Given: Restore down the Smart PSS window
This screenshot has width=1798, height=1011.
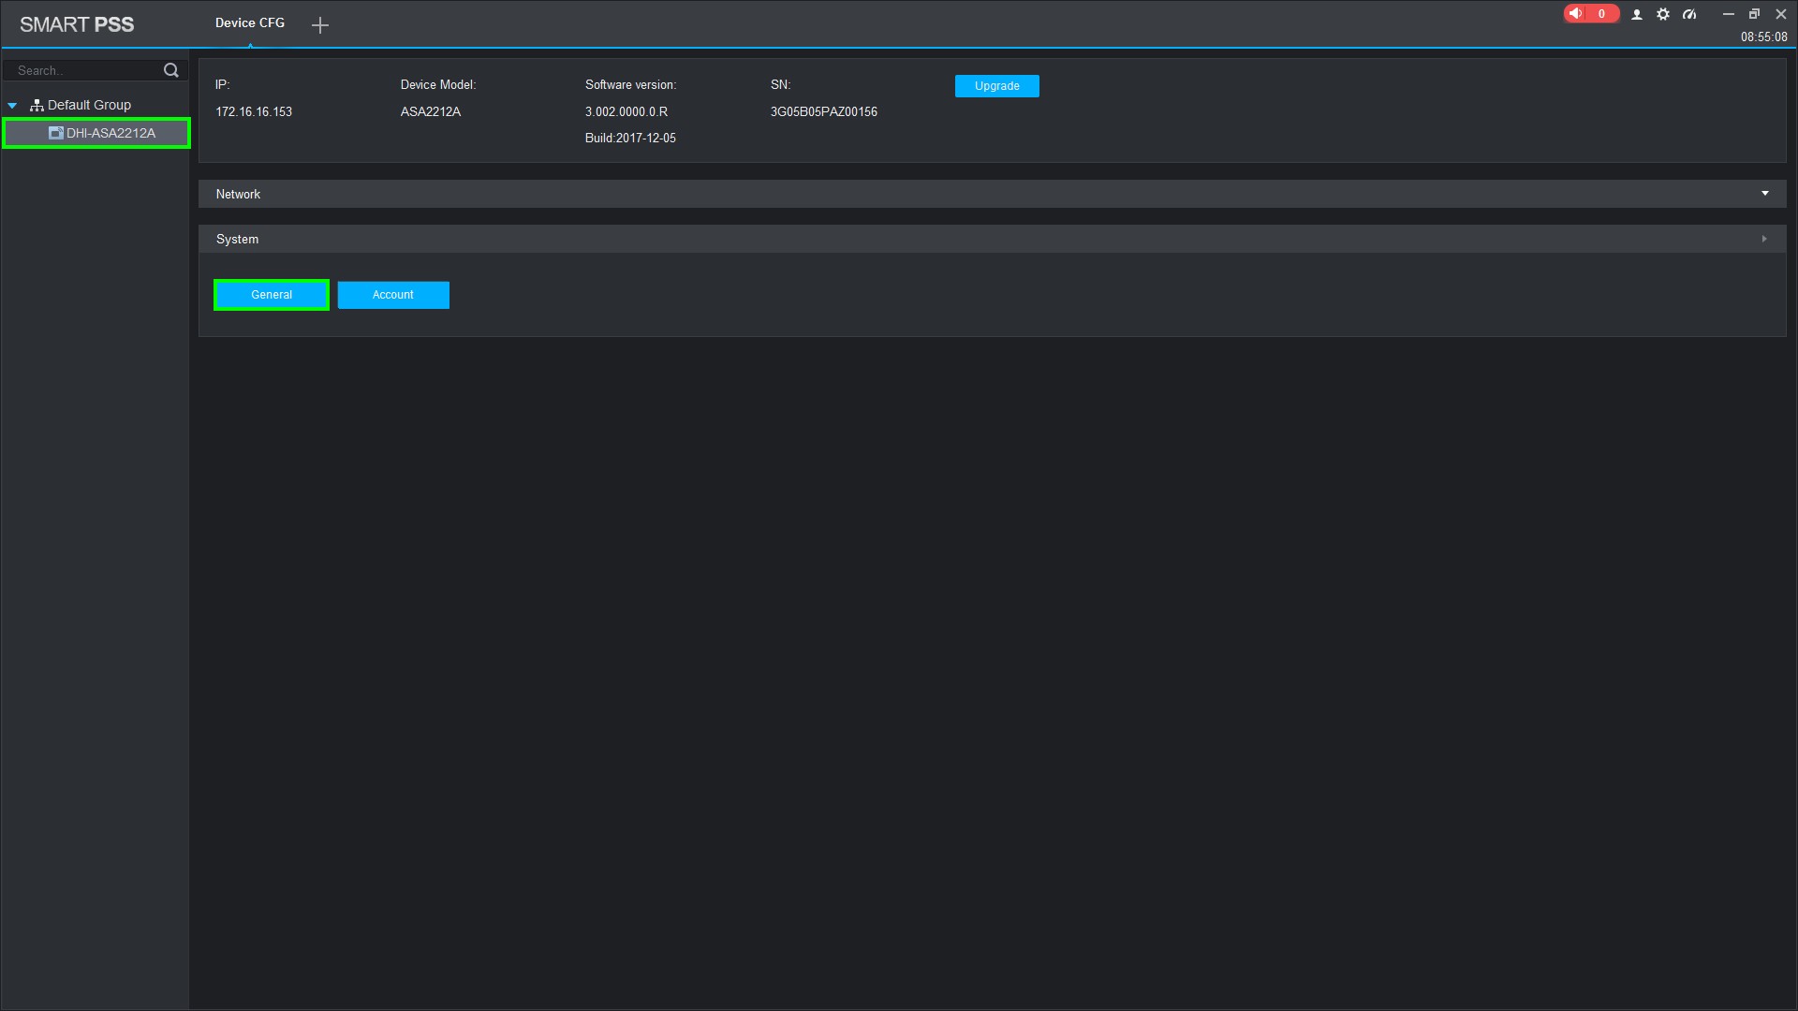Looking at the screenshot, I should point(1754,14).
